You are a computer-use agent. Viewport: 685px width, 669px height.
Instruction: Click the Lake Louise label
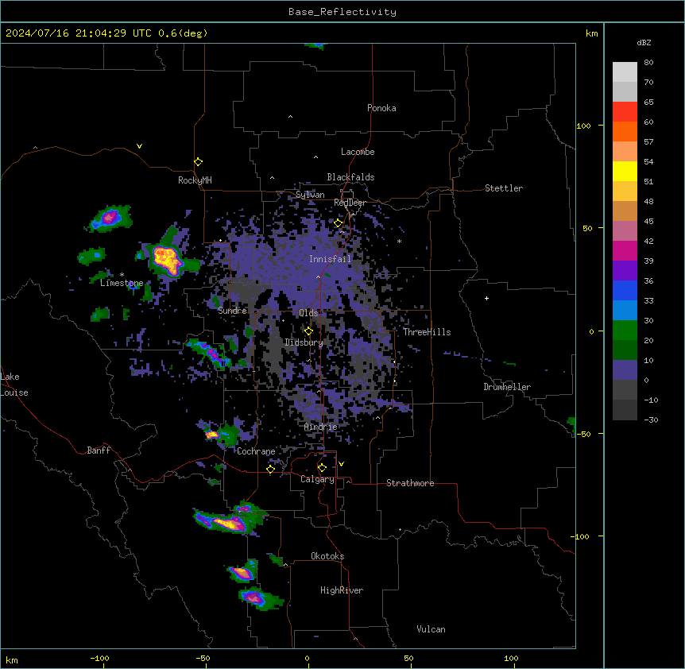pyautogui.click(x=14, y=385)
